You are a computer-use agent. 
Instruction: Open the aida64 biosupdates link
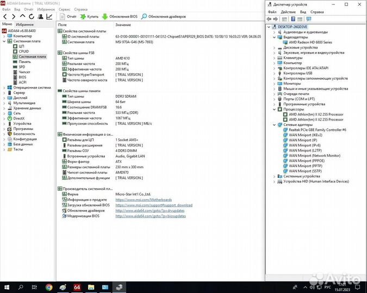point(151,216)
